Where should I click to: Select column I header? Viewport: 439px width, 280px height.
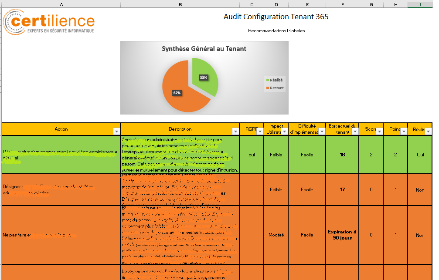[420, 4]
